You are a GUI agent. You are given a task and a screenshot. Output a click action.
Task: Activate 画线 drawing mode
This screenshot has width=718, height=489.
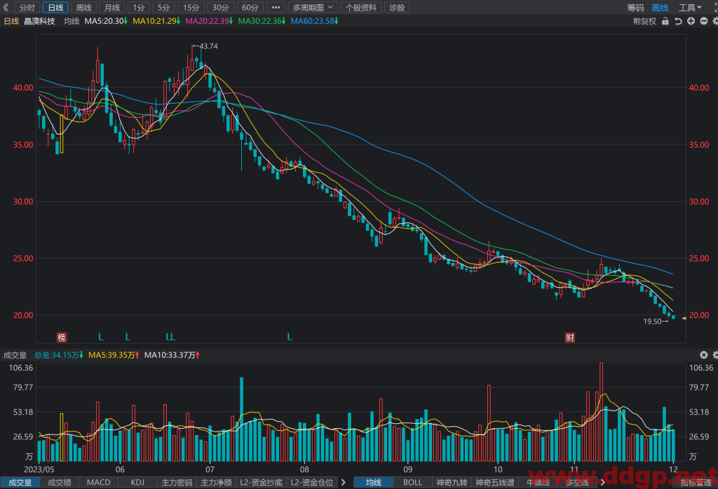(660, 7)
